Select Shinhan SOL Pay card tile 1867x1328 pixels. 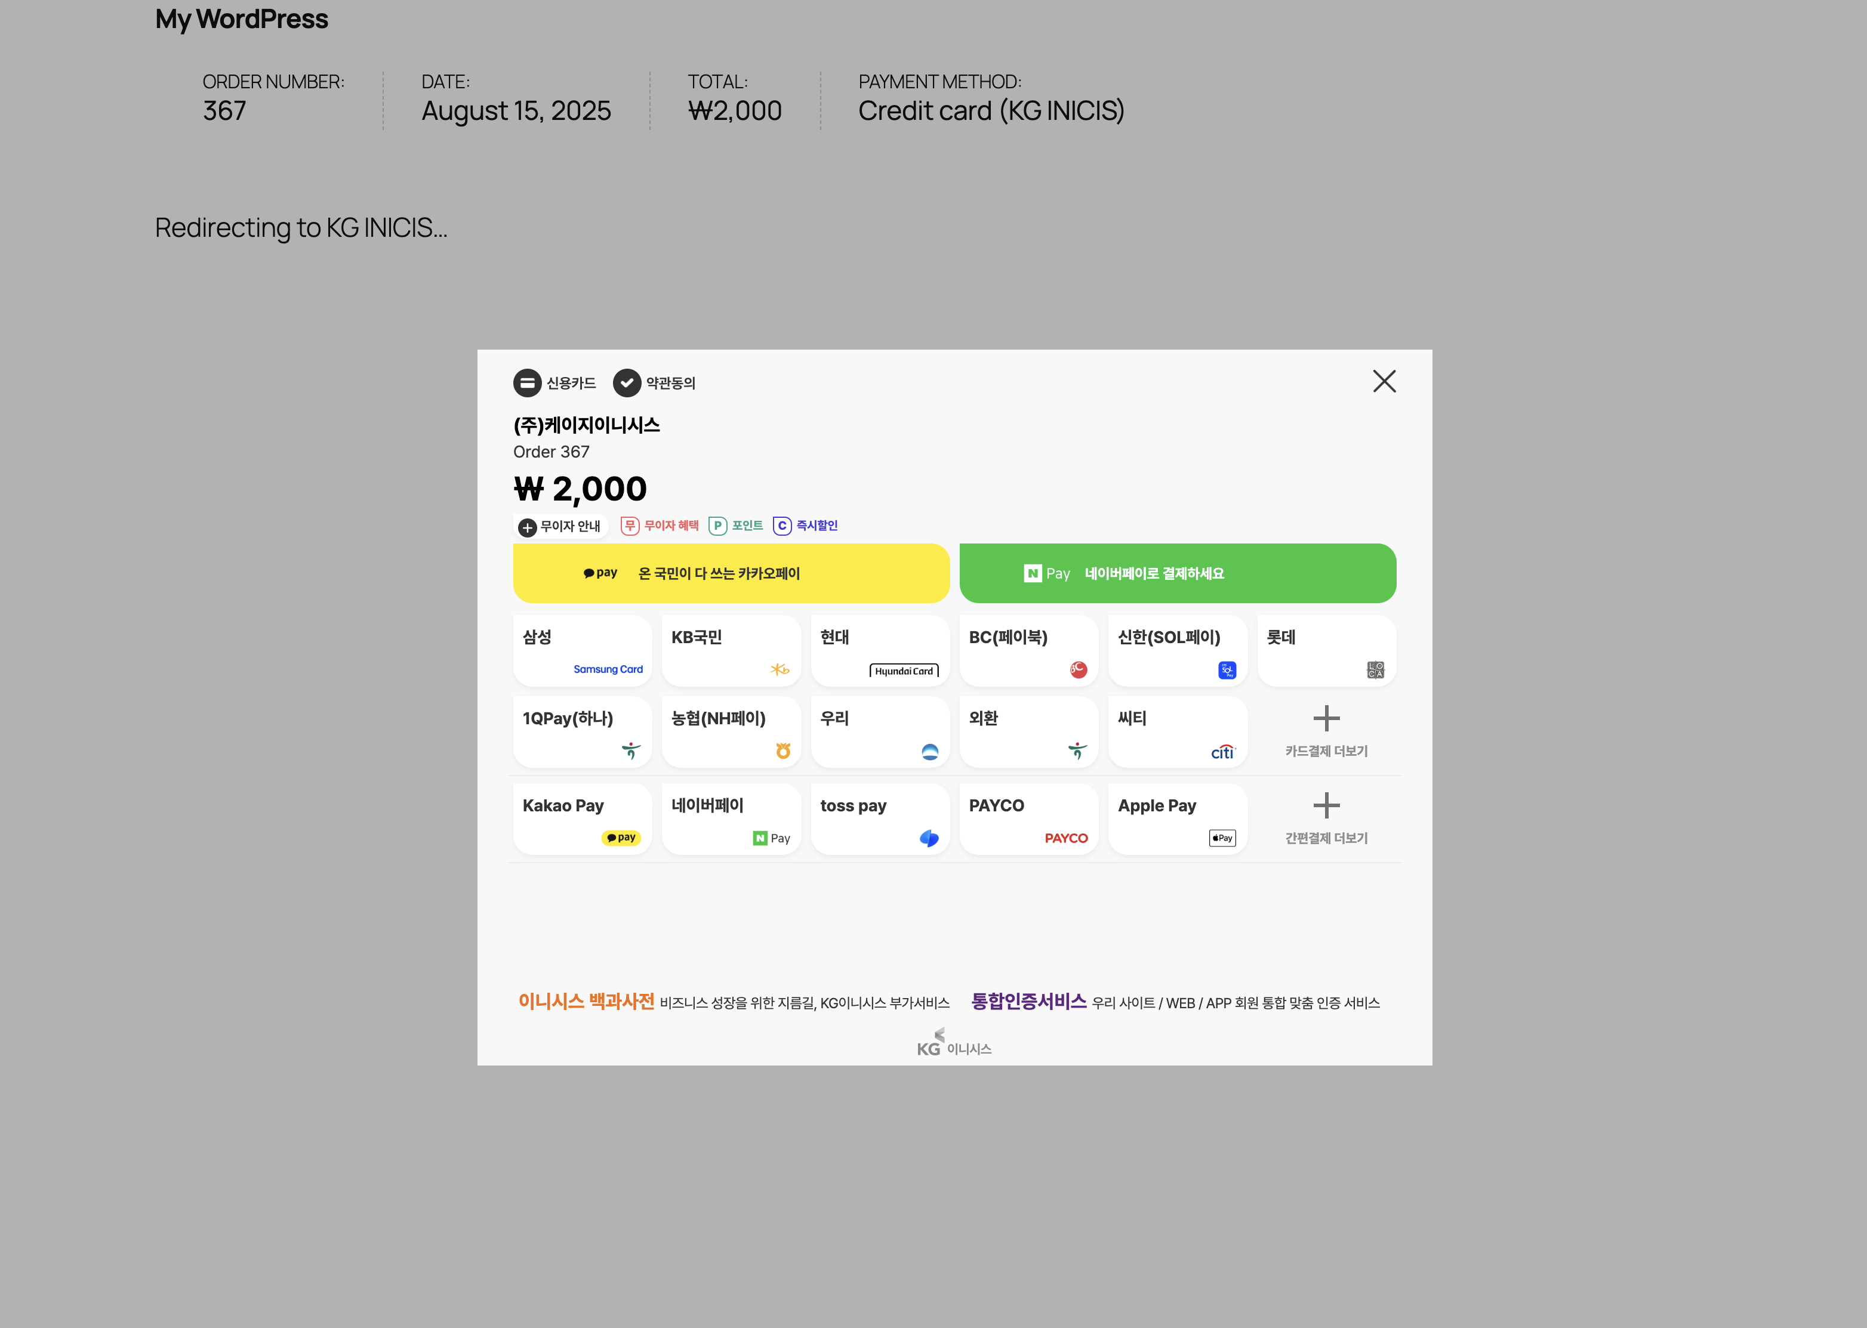(x=1177, y=651)
